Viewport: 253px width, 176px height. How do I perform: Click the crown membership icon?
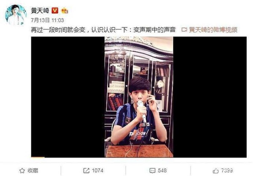(65, 11)
